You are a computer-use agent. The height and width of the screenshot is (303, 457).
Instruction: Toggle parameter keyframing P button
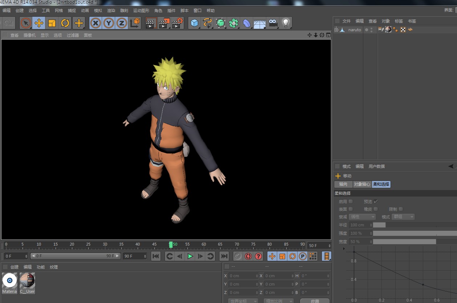point(303,256)
